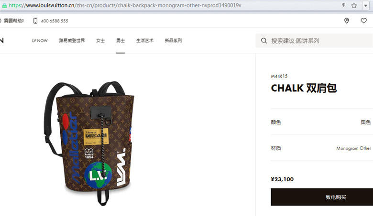Viewport: 373px width, 216px height.
Task: Click the search magnifier icon
Action: click(x=264, y=41)
